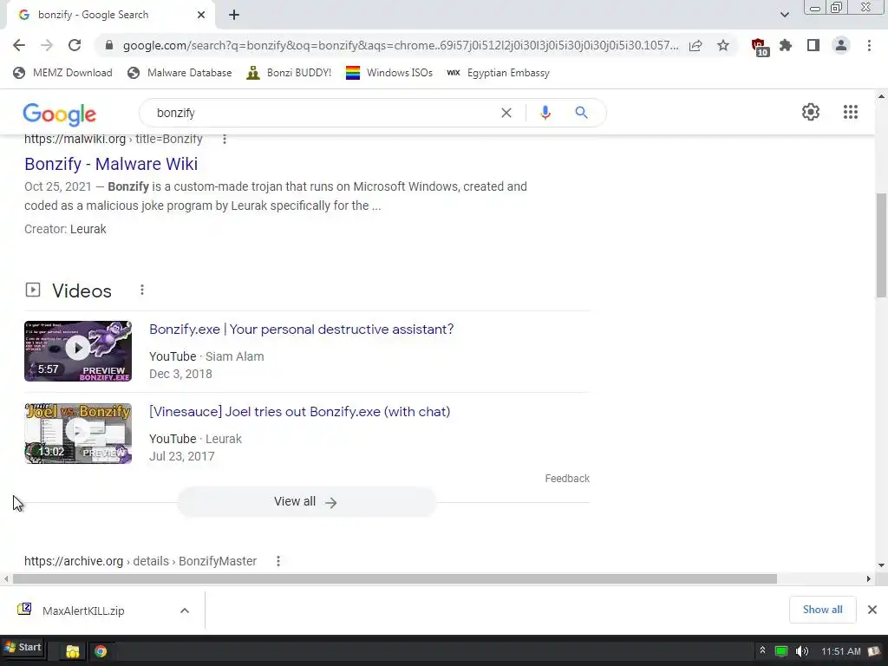
Task: Go back to previous page
Action: 19,45
